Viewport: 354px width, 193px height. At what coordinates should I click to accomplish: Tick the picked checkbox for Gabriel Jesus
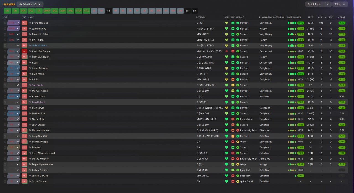point(5,46)
